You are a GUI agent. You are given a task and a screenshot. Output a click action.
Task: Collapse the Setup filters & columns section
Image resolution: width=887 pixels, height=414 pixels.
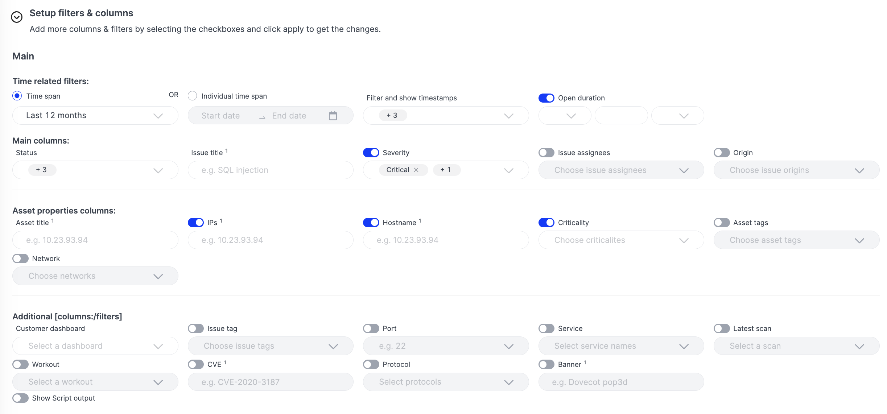coord(17,17)
